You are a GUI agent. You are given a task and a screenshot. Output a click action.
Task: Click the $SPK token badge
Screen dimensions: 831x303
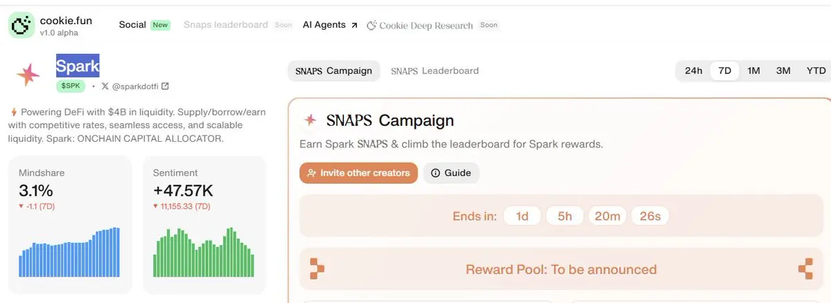(71, 86)
